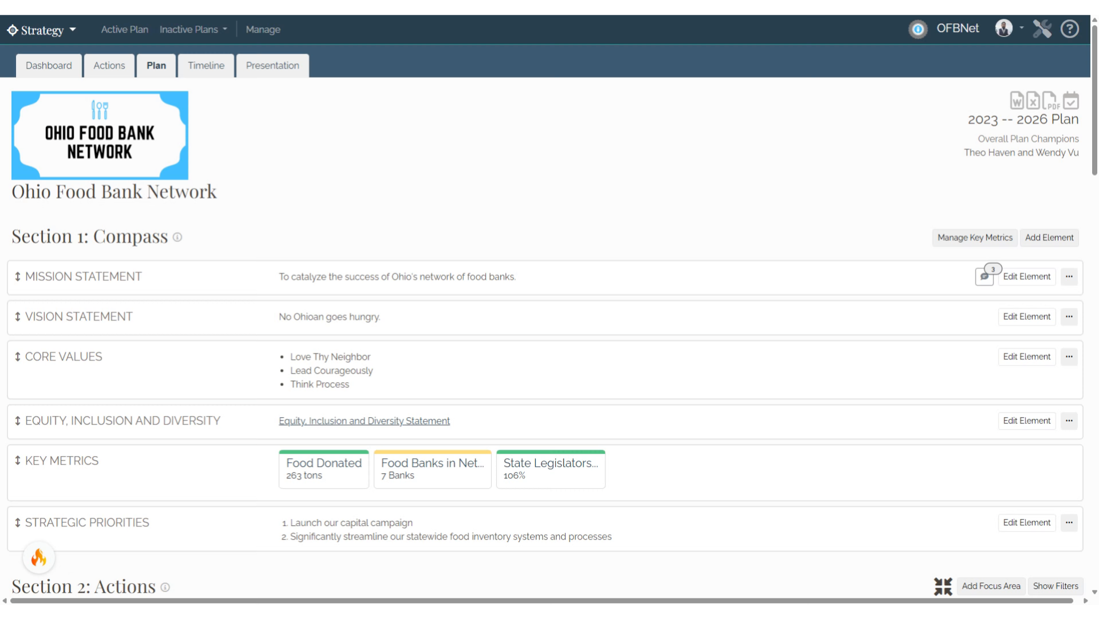The image size is (1099, 618).
Task: Open the Manage menu item
Action: (263, 29)
